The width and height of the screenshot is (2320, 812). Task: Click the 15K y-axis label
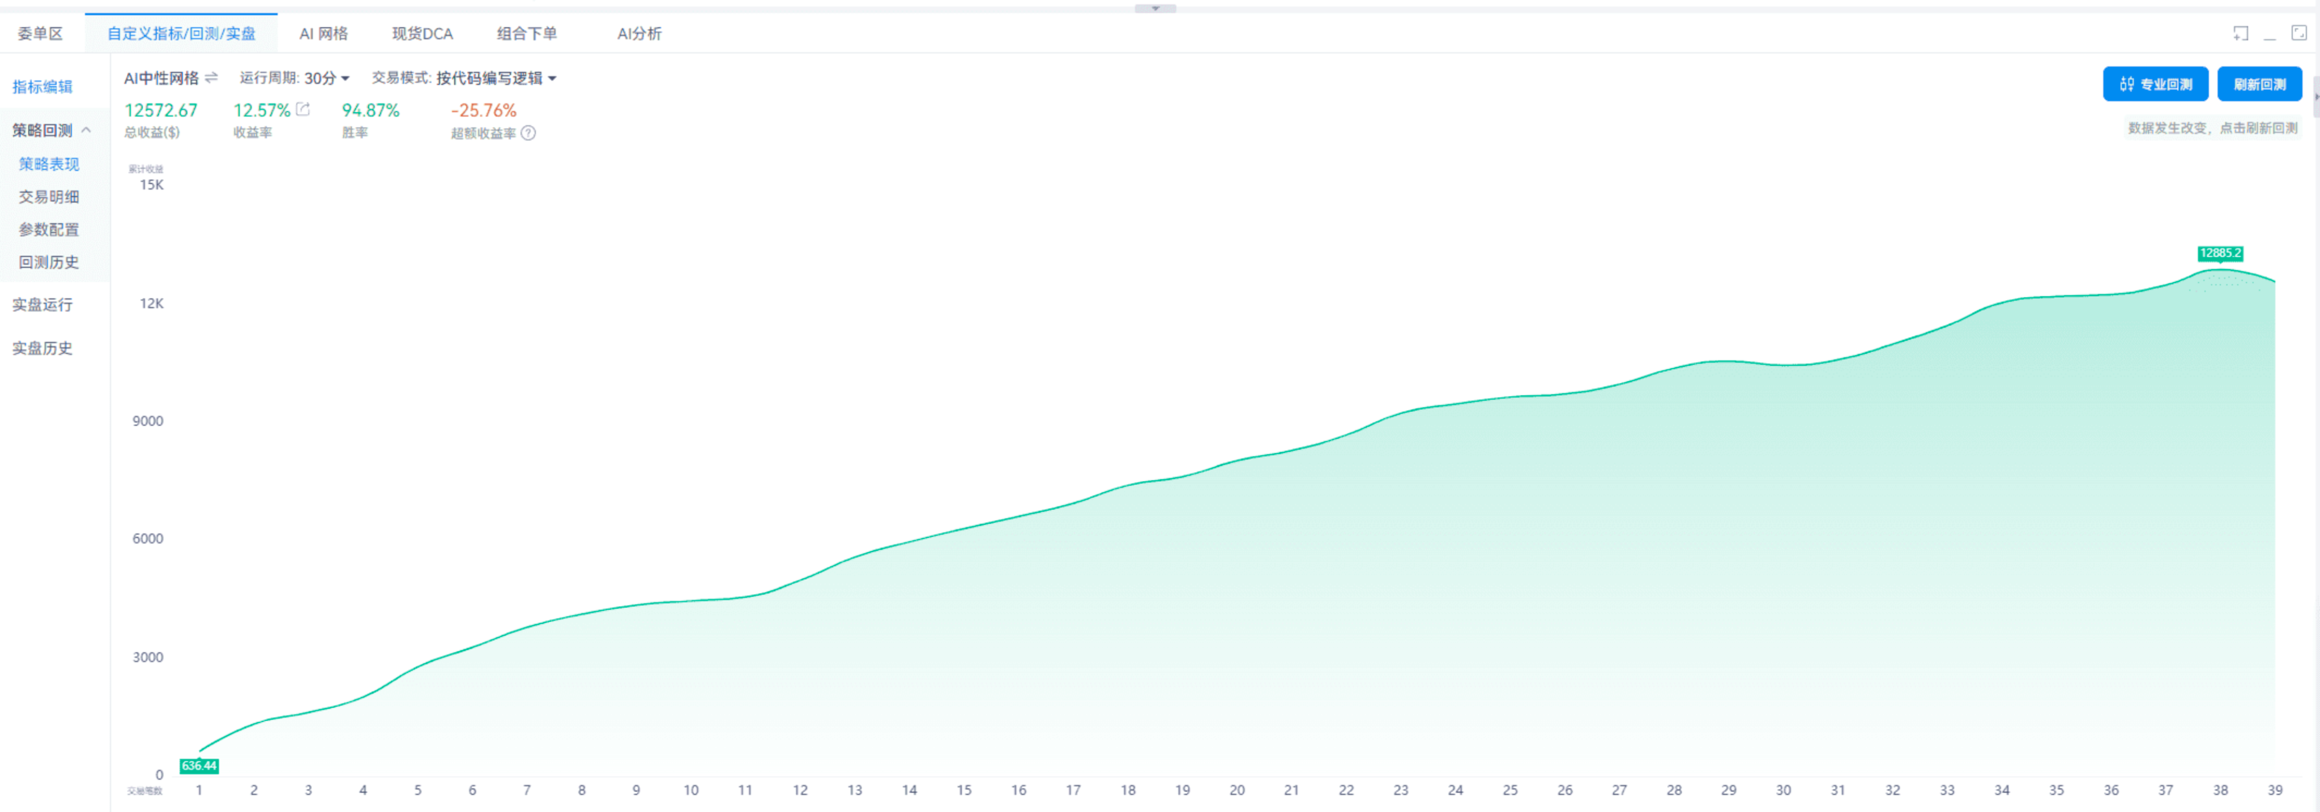[x=151, y=185]
